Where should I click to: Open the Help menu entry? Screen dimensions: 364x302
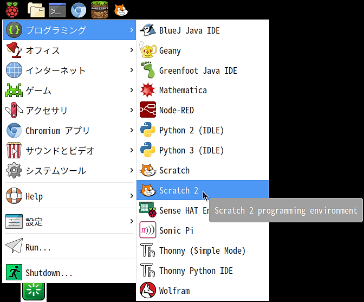click(x=69, y=196)
